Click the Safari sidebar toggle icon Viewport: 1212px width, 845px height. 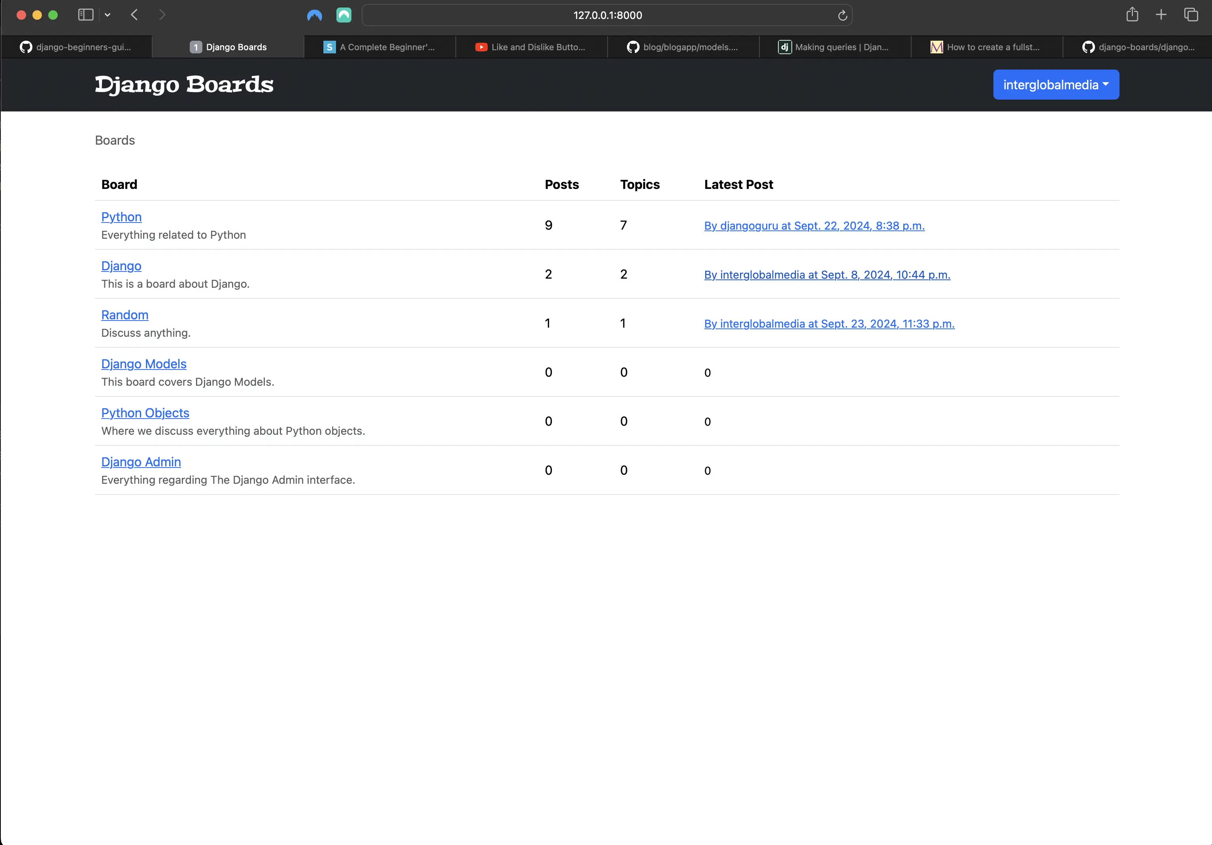(x=85, y=15)
